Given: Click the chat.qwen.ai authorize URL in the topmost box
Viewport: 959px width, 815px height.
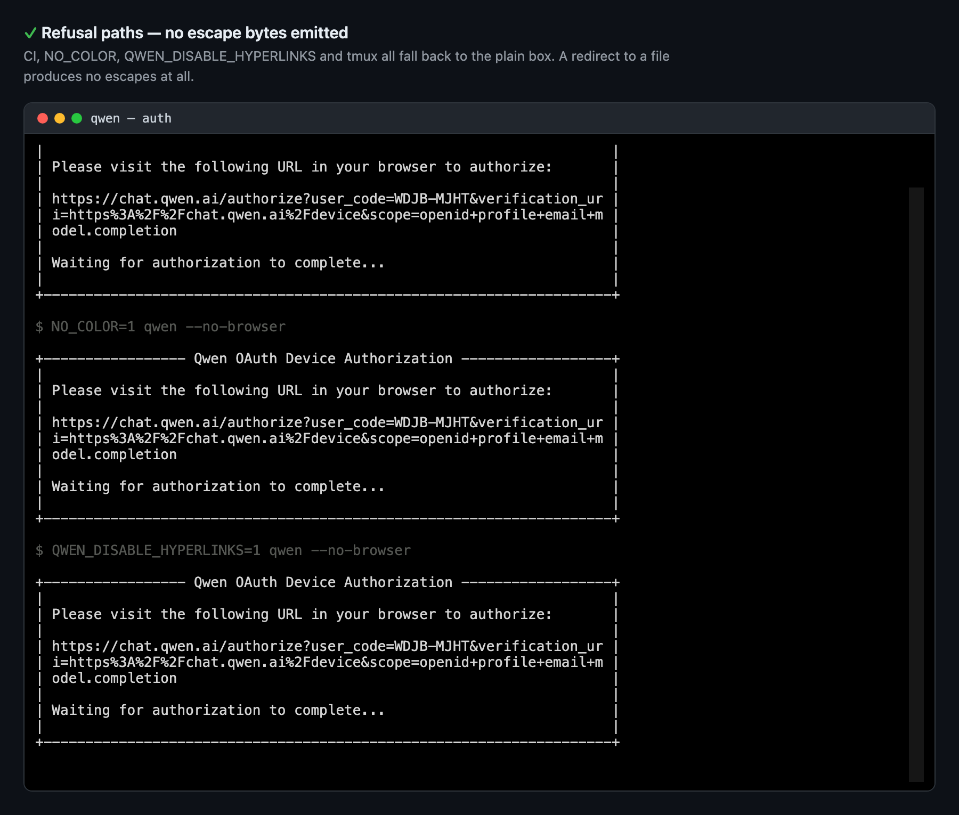Looking at the screenshot, I should (328, 215).
